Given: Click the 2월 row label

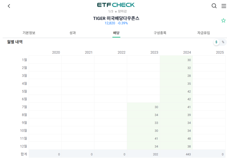Looking at the screenshot, I should click(24, 68).
